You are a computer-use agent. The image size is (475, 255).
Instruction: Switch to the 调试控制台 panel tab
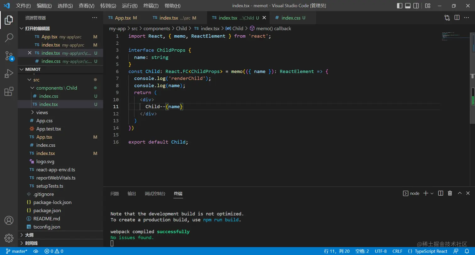click(x=155, y=193)
